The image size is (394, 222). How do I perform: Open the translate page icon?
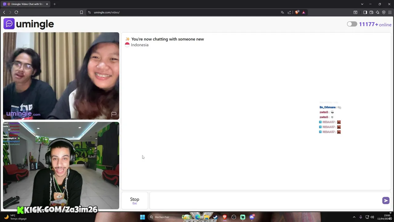pyautogui.click(x=282, y=12)
